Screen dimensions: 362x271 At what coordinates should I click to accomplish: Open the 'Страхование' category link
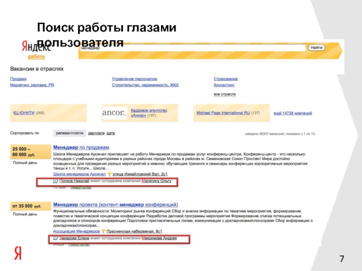[225, 79]
